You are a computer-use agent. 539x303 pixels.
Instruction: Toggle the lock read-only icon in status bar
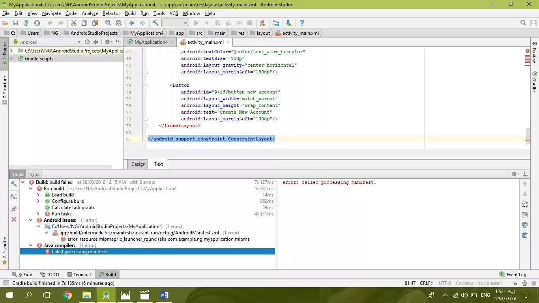[x=515, y=283]
